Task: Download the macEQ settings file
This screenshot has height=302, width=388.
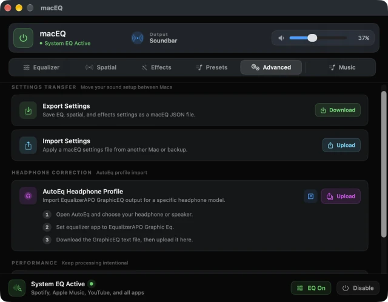Action: pyautogui.click(x=338, y=110)
